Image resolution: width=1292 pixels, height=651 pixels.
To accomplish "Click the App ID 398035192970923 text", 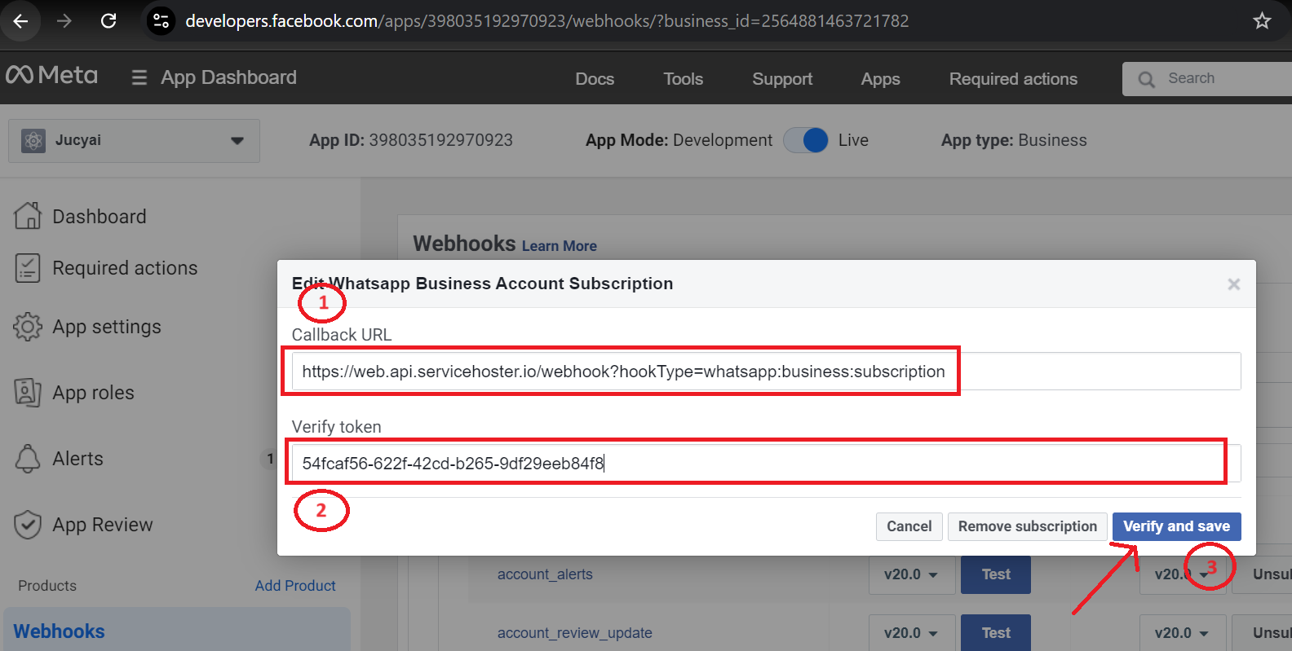I will (410, 140).
